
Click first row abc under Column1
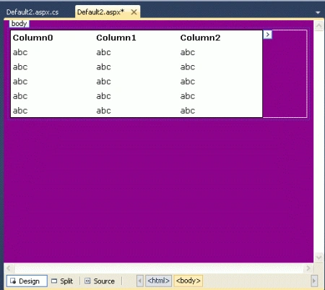pos(104,52)
